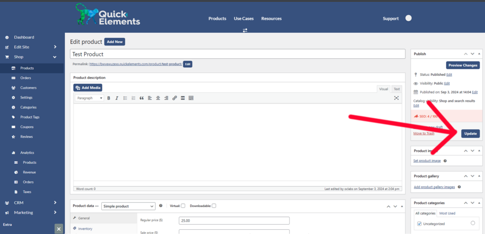This screenshot has width=485, height=234.
Task: Open the Paragraph format dropdown
Action: [90, 98]
